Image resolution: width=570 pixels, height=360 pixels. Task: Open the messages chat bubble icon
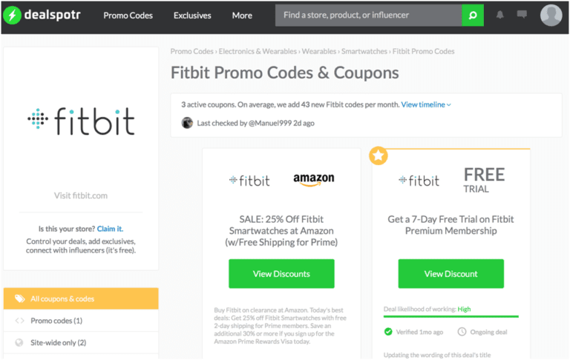(x=522, y=15)
